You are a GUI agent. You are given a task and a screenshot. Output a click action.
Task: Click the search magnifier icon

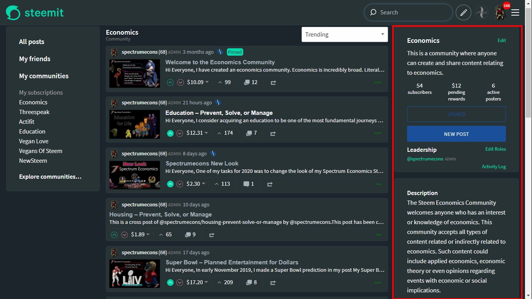click(373, 12)
